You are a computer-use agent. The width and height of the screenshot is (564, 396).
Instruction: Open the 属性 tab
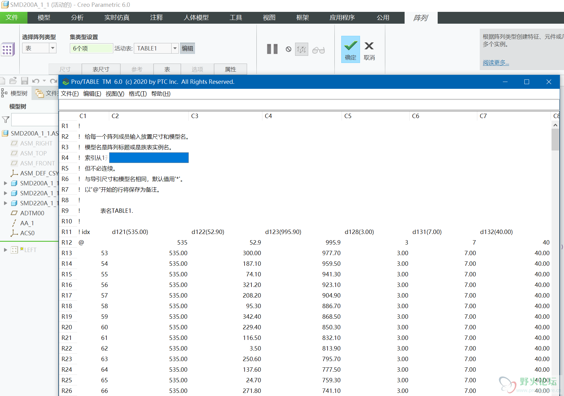[230, 69]
